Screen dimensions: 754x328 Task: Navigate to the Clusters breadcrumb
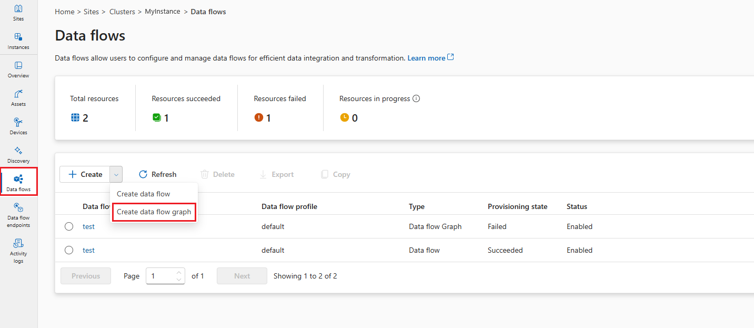click(x=122, y=11)
